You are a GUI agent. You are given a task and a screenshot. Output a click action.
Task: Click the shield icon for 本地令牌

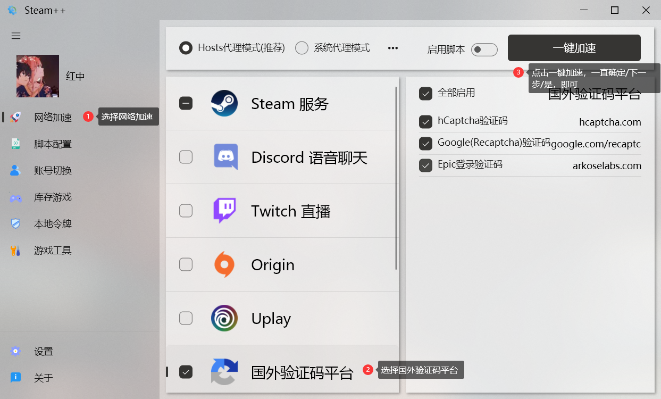[15, 223]
